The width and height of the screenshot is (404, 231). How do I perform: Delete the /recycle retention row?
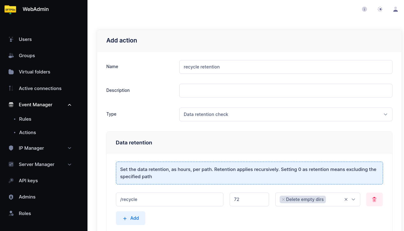374,199
